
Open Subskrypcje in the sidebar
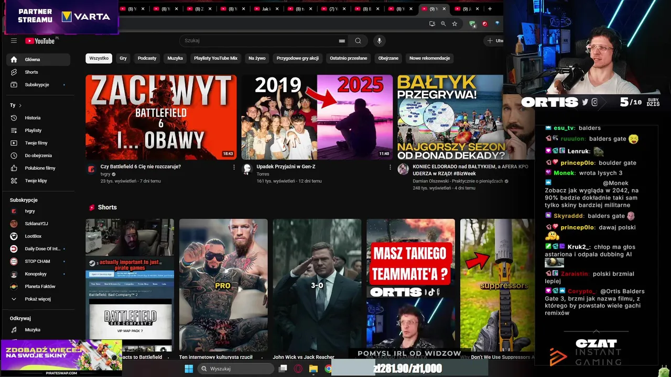[38, 85]
